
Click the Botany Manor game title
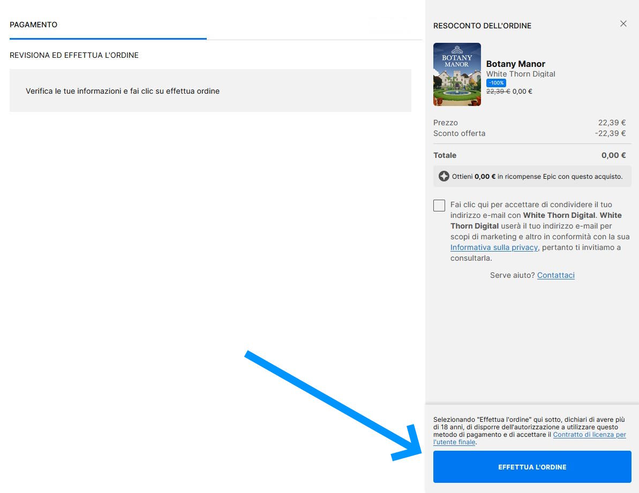pyautogui.click(x=515, y=64)
